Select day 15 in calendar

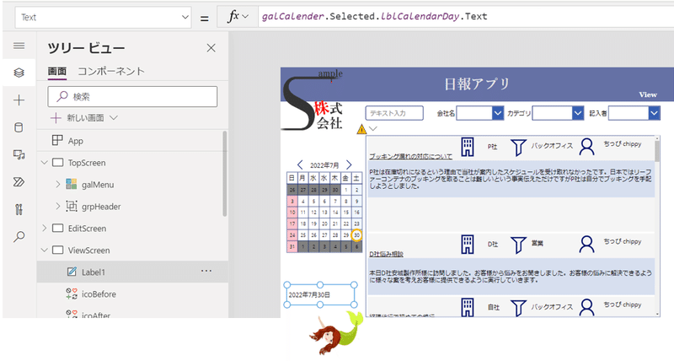tap(346, 213)
